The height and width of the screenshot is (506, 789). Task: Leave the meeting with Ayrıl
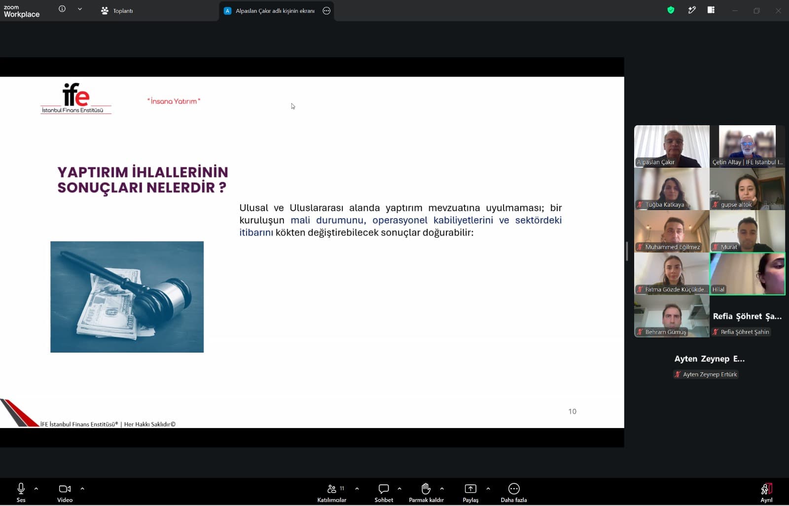click(x=766, y=492)
